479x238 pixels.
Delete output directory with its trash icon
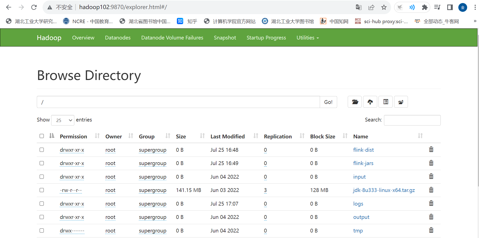click(x=431, y=217)
